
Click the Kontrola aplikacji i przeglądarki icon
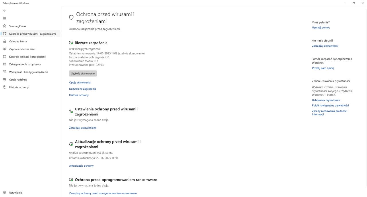(4, 57)
